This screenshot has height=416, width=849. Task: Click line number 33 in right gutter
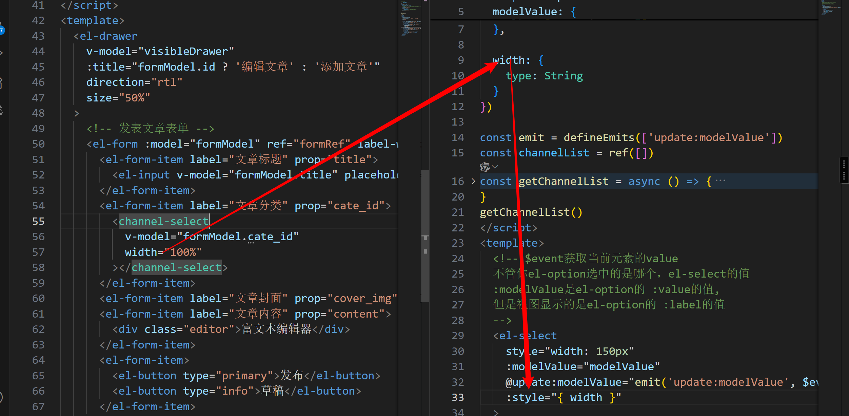458,398
